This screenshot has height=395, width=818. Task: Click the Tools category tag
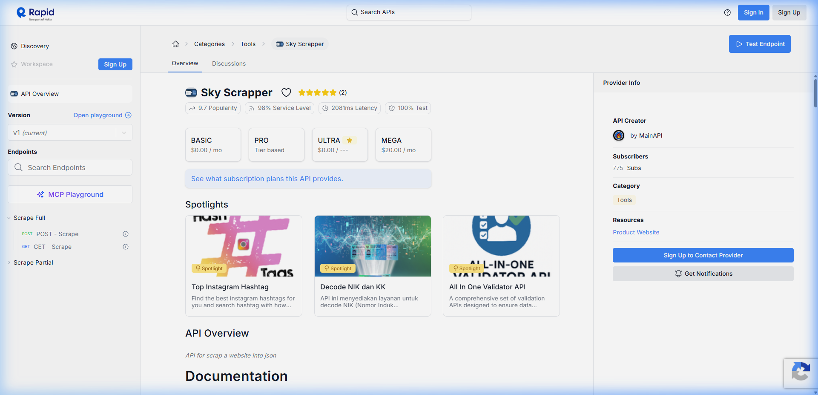tap(624, 200)
